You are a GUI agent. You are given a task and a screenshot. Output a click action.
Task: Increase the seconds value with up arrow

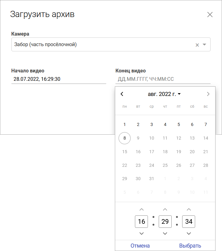tap(189, 210)
